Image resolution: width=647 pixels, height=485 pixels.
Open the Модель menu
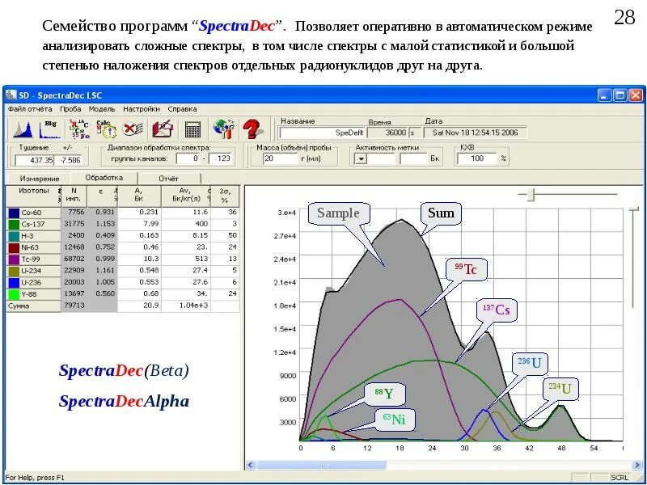click(x=102, y=109)
